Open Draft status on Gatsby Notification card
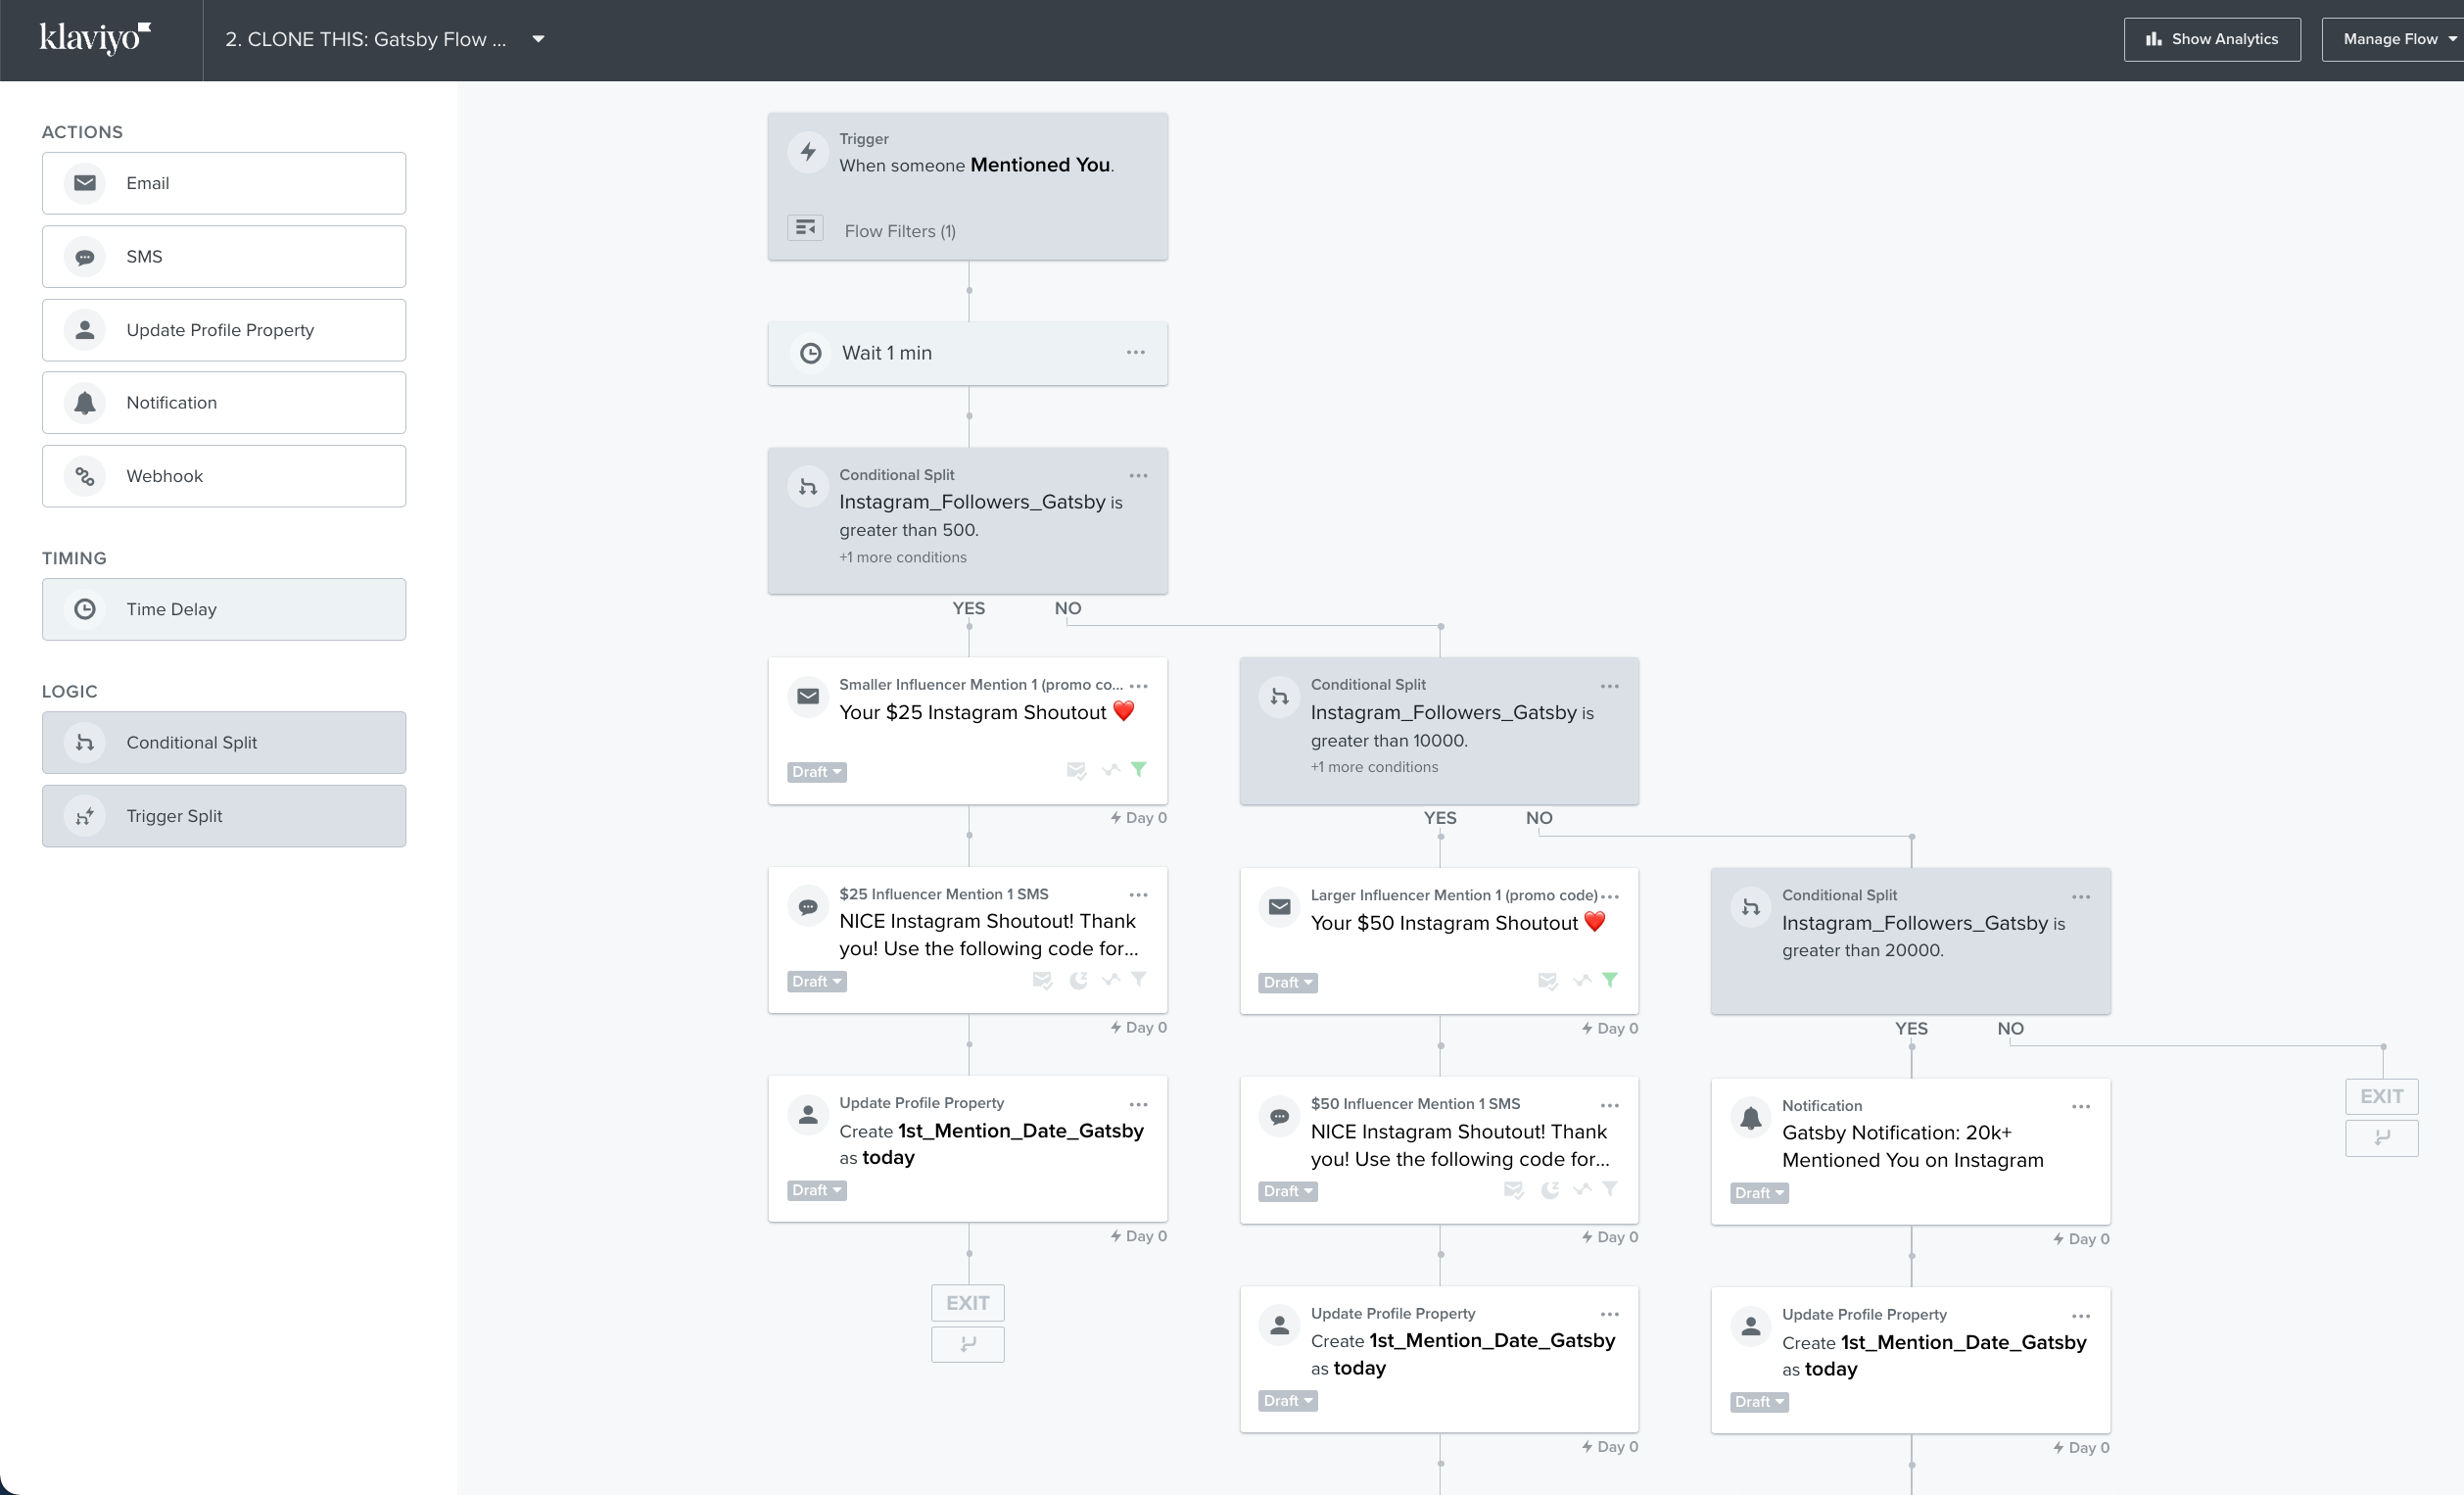Viewport: 2464px width, 1495px height. click(1759, 1193)
